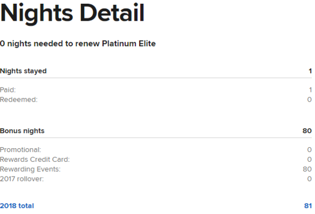The image size is (315, 214).
Task: Select the Rewarding Events label
Action: (30, 169)
